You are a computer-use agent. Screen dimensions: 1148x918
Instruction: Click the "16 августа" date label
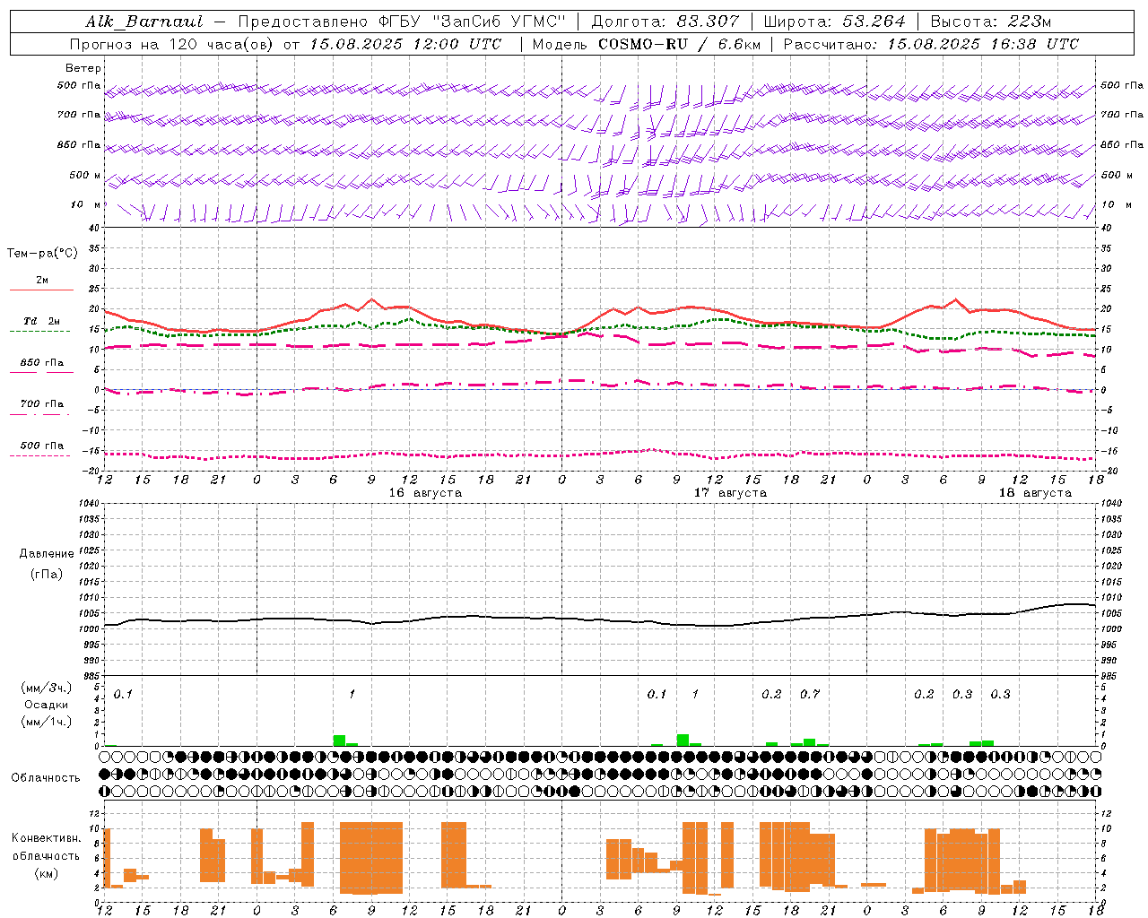pyautogui.click(x=425, y=493)
